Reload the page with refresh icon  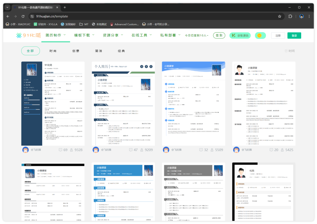(x=23, y=16)
